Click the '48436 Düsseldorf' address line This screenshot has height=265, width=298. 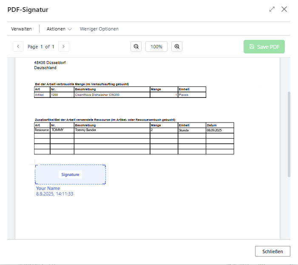50,63
